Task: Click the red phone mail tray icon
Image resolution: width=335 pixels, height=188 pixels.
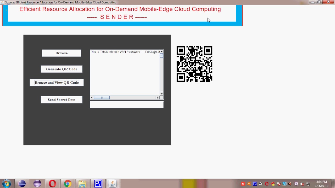Action: [273, 184]
